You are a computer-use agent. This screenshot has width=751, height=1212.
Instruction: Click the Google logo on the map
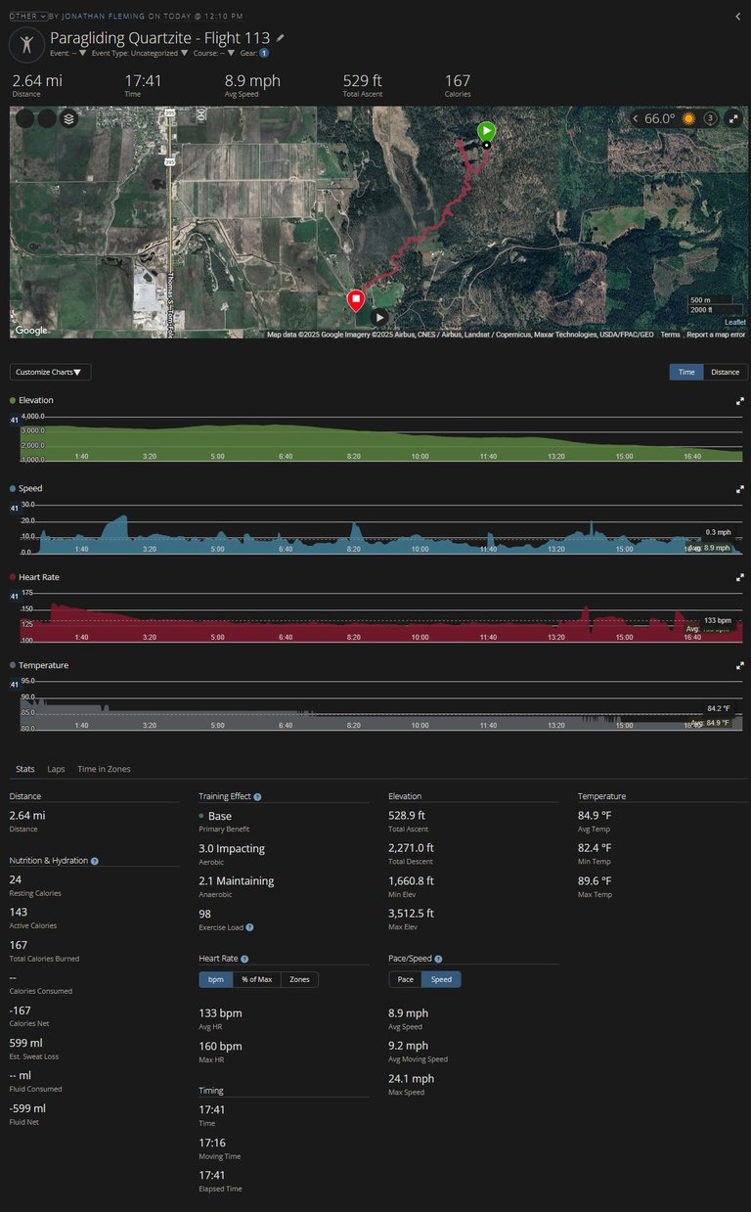coord(31,331)
